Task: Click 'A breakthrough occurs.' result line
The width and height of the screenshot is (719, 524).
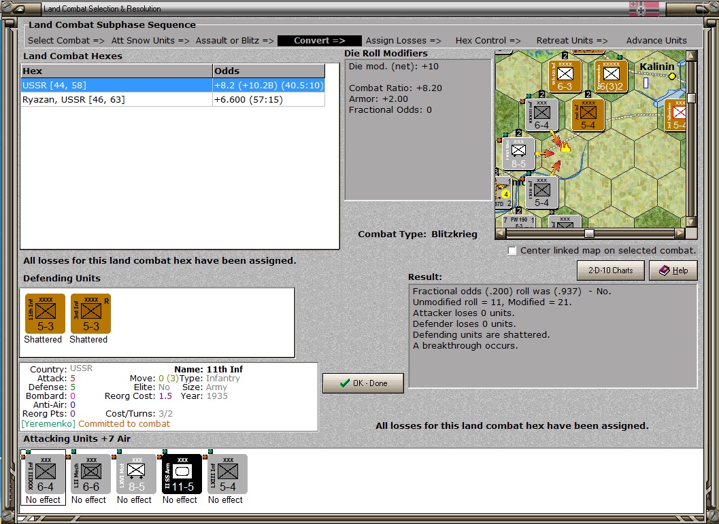Action: [465, 345]
